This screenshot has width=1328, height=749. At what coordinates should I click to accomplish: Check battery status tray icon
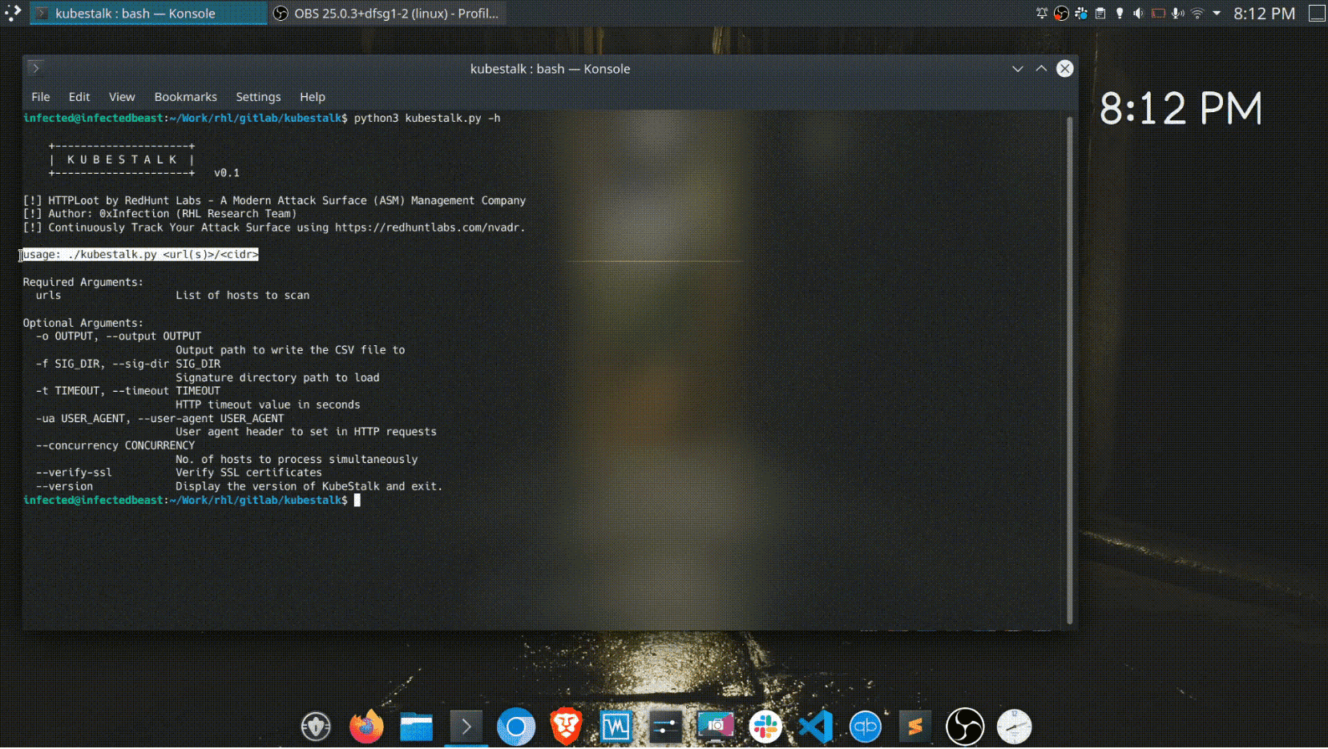click(1158, 14)
